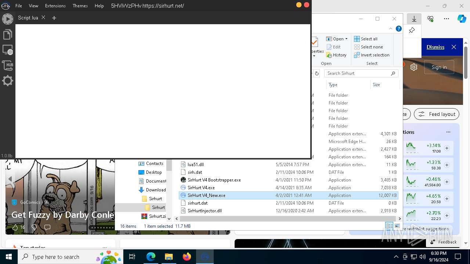
Task: Click the SirHurt logo icon in title bar
Action: [6, 5]
